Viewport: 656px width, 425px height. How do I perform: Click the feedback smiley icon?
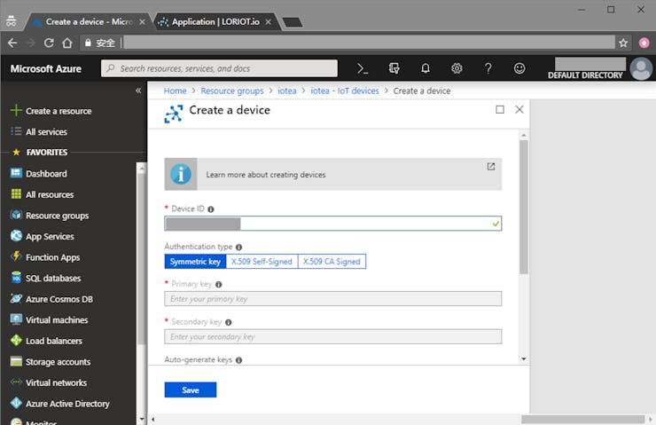click(519, 68)
